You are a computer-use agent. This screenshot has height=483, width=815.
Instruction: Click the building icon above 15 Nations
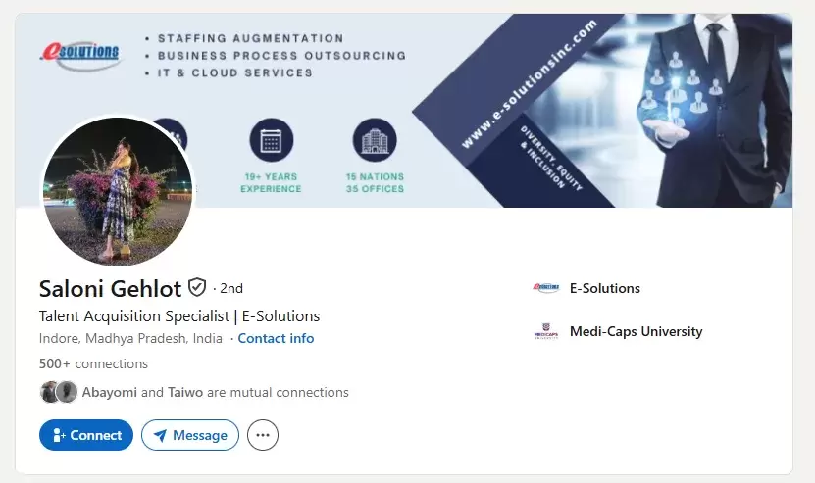coord(374,141)
